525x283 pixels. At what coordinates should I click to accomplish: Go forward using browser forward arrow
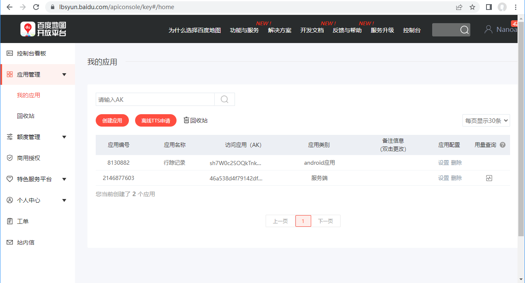point(23,7)
